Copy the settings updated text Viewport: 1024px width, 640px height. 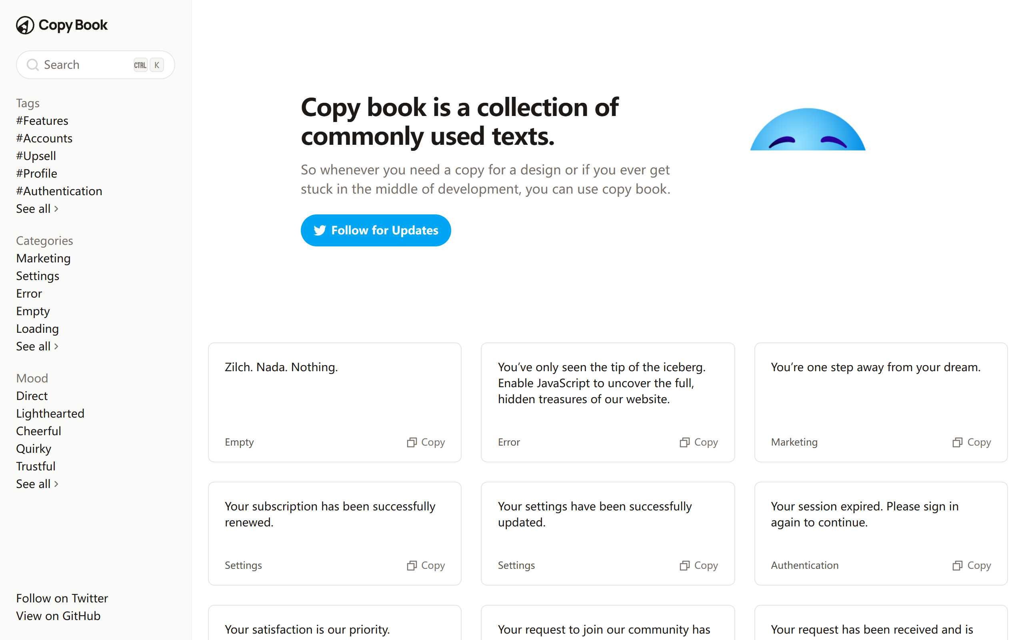699,565
